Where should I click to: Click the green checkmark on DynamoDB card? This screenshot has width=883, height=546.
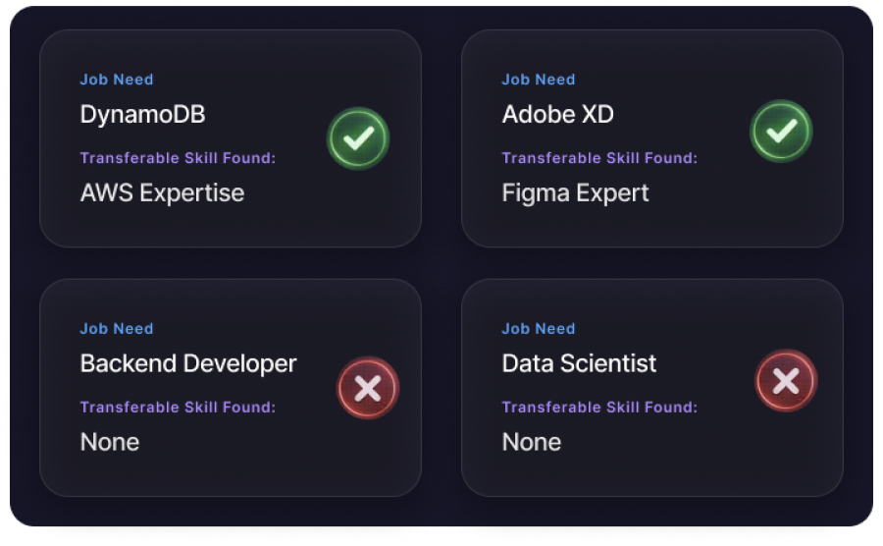click(x=358, y=138)
